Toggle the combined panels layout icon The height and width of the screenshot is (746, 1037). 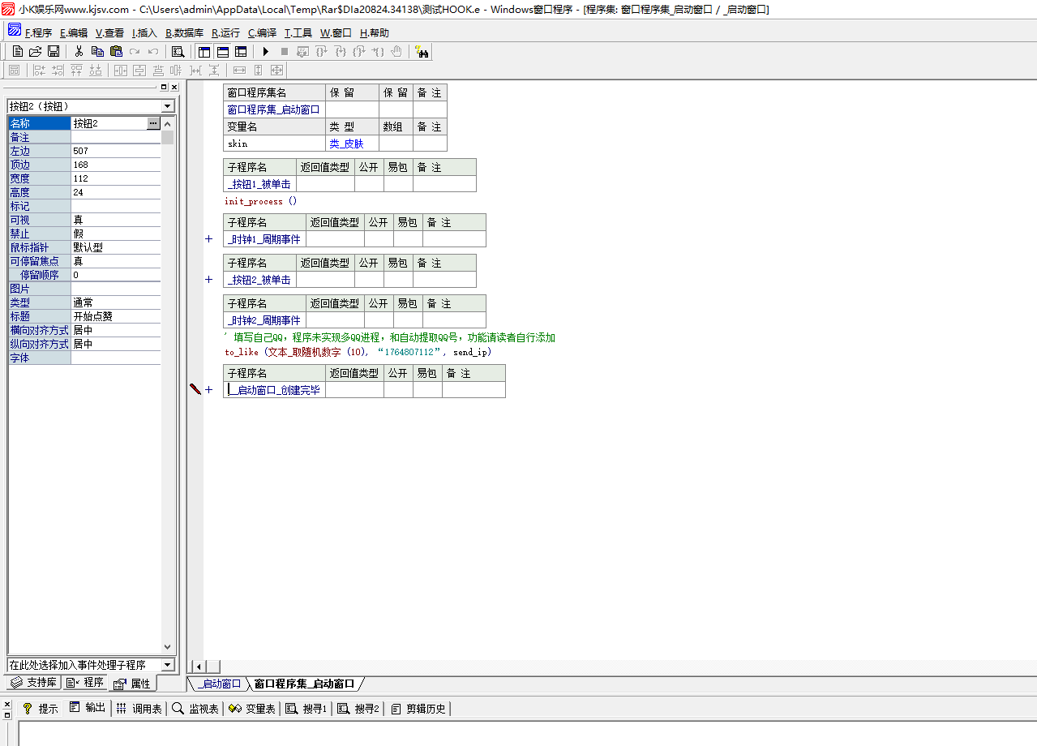click(241, 51)
